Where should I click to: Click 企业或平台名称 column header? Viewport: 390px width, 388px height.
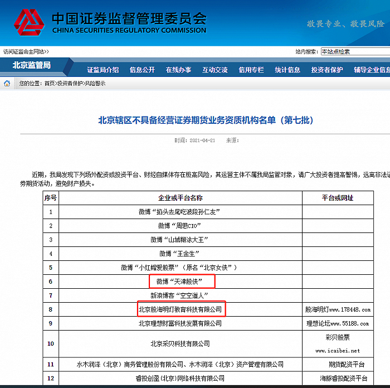[181, 198]
